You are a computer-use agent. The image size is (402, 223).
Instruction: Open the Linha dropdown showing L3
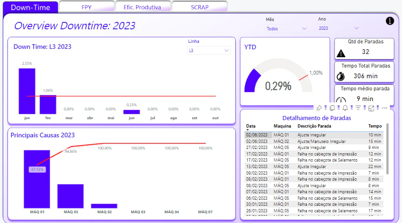pos(209,50)
